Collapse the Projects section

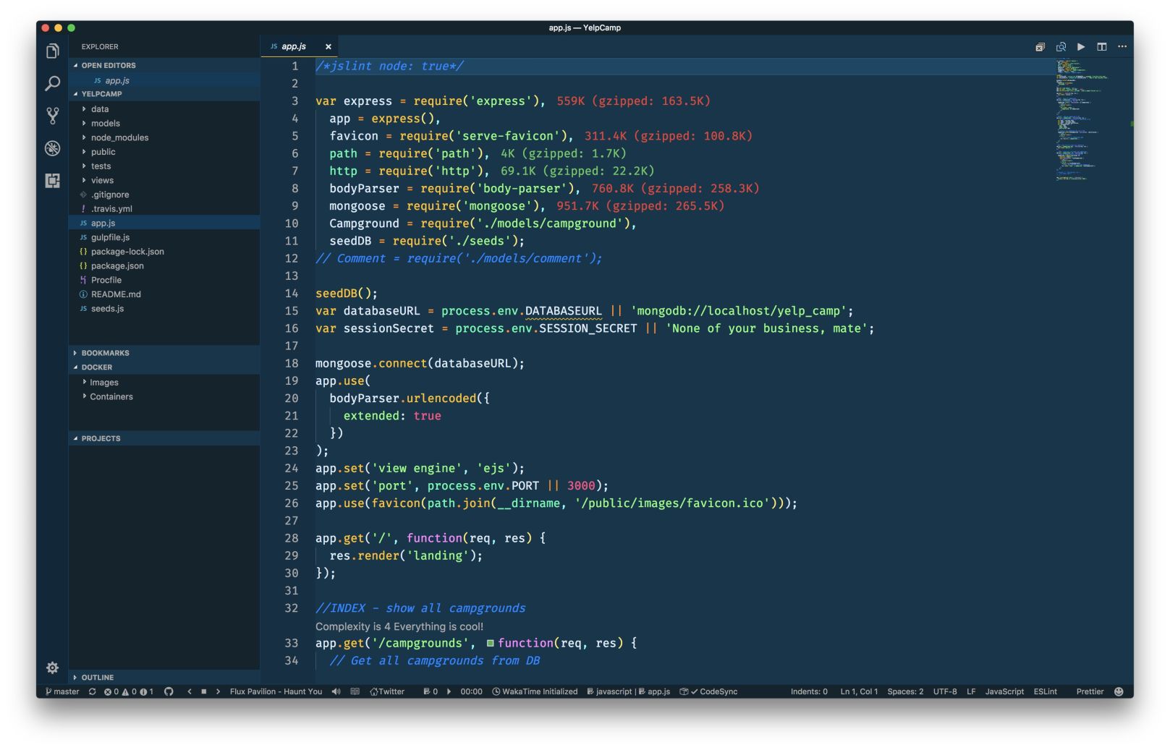click(x=164, y=438)
